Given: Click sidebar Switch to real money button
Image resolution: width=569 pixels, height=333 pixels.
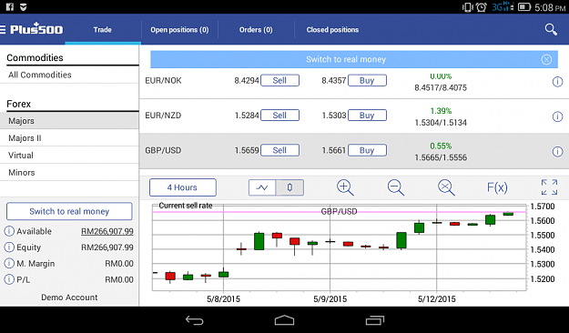Looking at the screenshot, I should pos(69,211).
